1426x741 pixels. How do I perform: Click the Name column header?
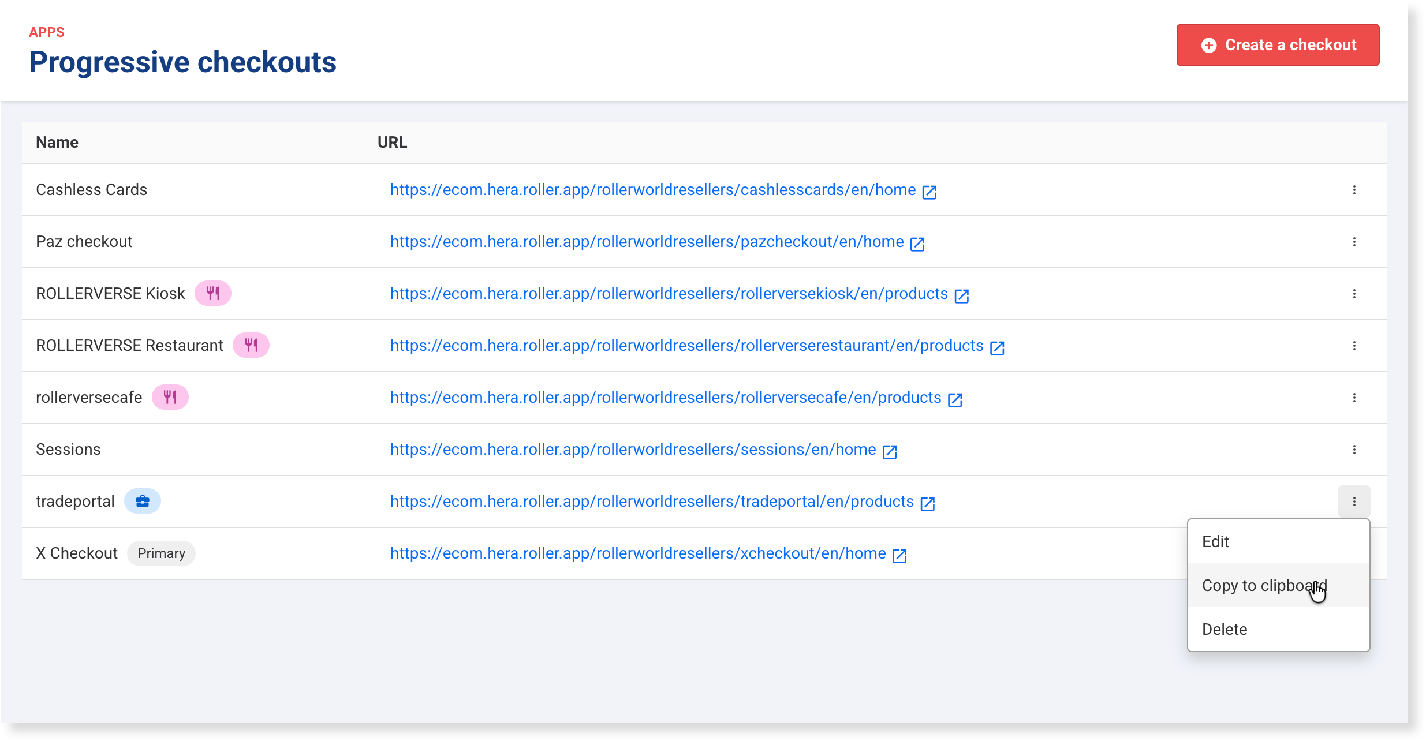[57, 143]
